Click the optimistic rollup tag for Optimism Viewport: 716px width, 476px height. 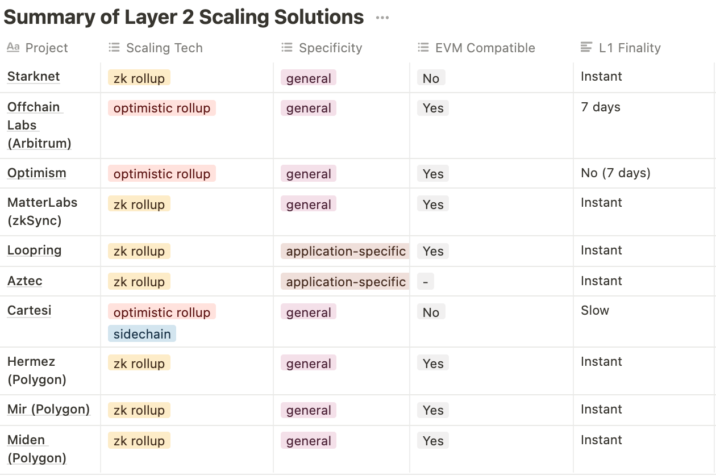[x=162, y=174]
